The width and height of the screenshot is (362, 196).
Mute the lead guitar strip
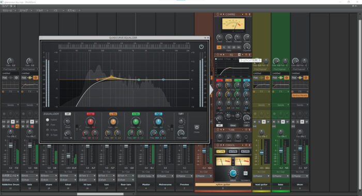pos(255,122)
